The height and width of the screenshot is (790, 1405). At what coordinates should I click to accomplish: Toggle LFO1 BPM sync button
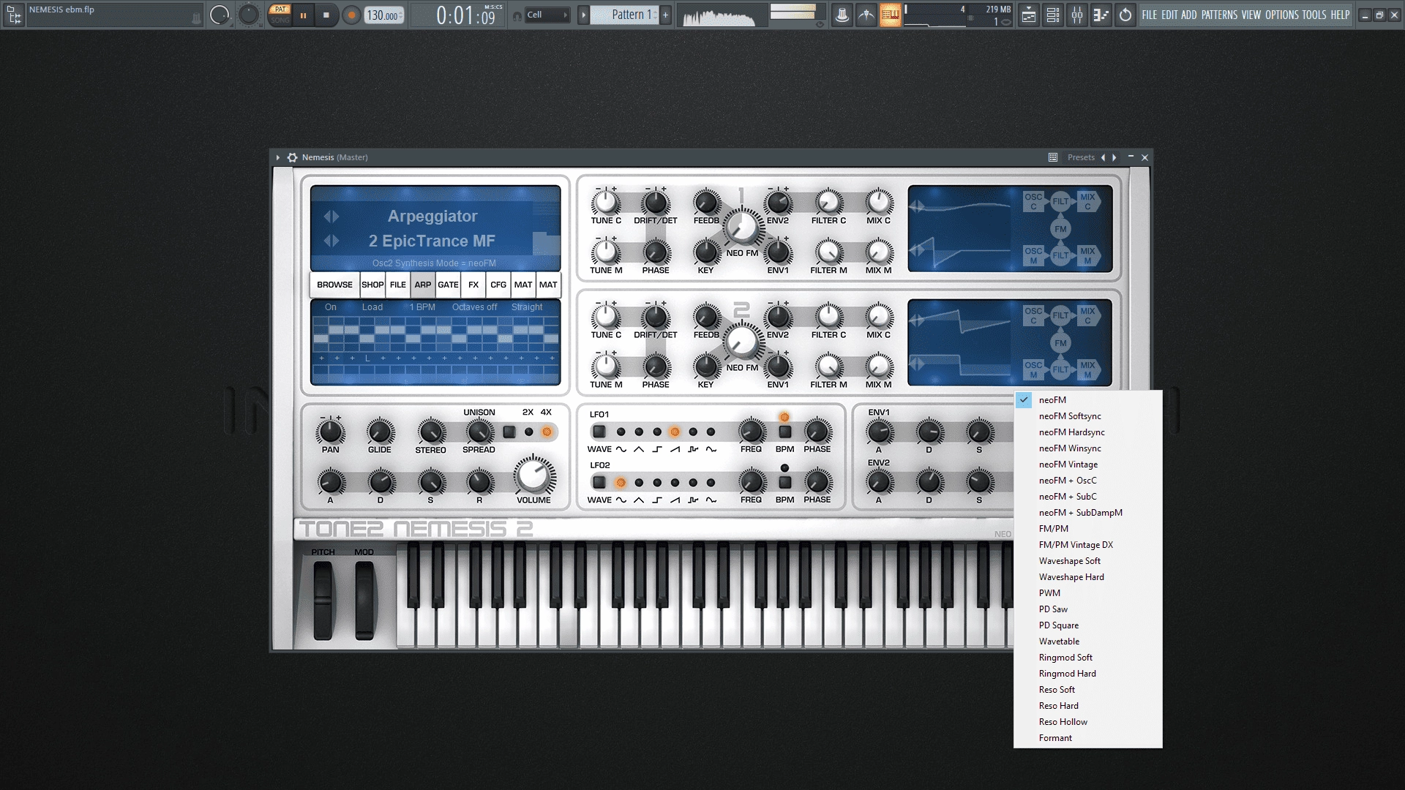point(784,432)
